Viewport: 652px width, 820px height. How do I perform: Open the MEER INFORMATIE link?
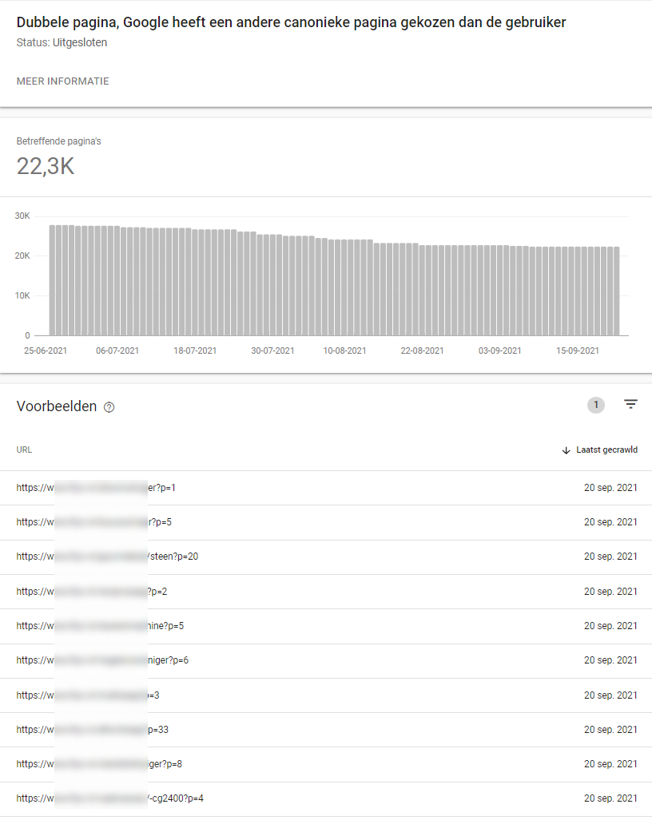point(63,81)
